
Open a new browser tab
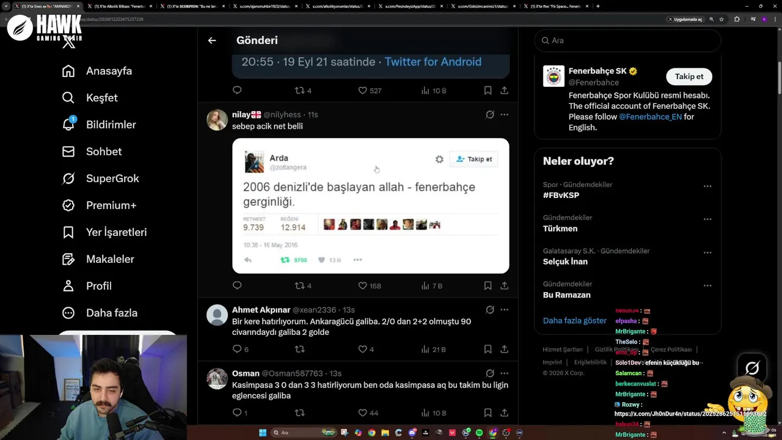coord(597,6)
